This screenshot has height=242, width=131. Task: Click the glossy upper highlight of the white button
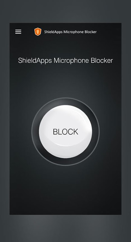pyautogui.click(x=65, y=113)
